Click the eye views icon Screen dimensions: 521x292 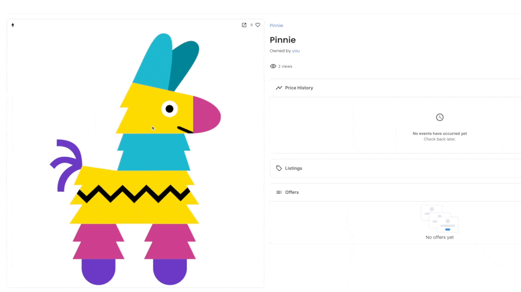pyautogui.click(x=273, y=66)
